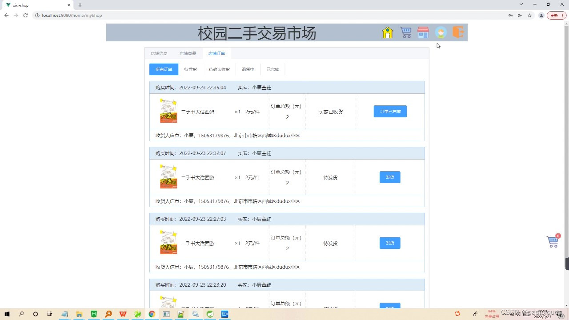Select the 待发货 order filter
This screenshot has height=320, width=569.
coord(190,69)
